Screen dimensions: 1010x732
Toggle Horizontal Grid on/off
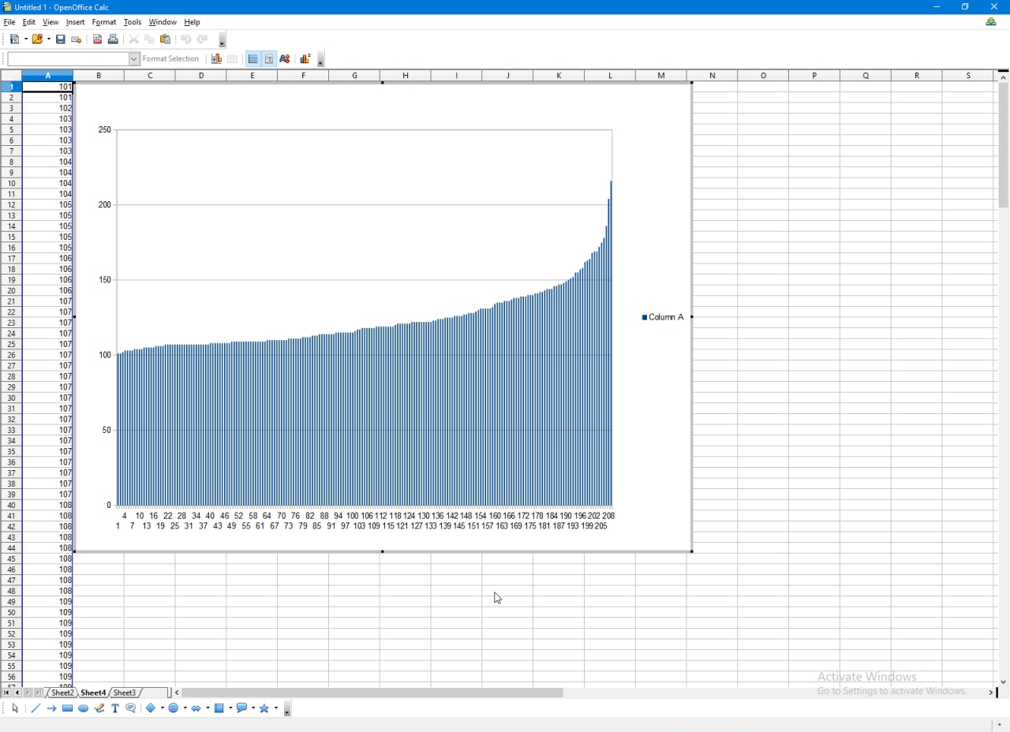tap(252, 59)
